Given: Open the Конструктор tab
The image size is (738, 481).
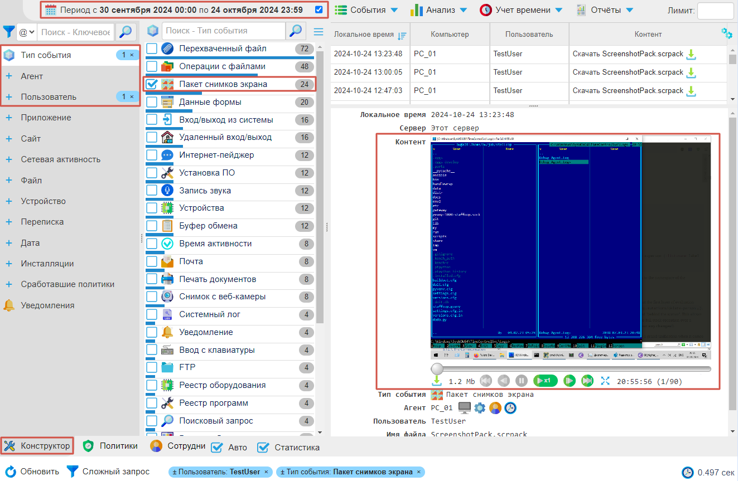Looking at the screenshot, I should coord(37,446).
